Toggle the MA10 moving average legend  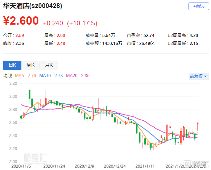(51, 76)
